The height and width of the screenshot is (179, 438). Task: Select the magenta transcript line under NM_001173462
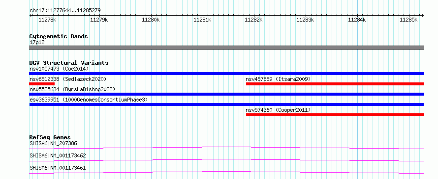pos(226,160)
